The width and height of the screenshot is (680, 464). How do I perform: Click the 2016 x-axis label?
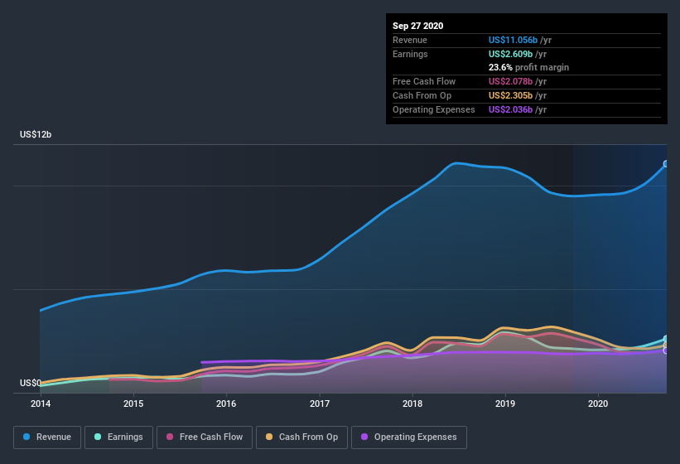(226, 404)
